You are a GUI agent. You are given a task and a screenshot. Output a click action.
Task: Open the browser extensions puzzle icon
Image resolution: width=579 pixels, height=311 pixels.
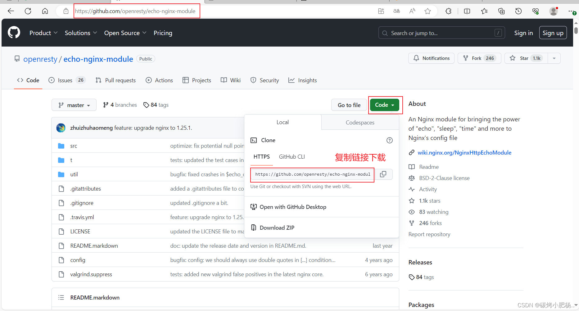448,11
